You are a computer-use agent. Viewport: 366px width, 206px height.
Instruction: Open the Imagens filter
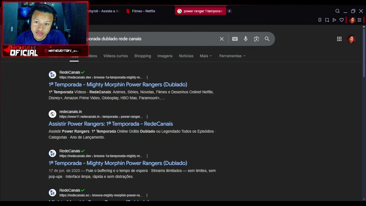165,56
